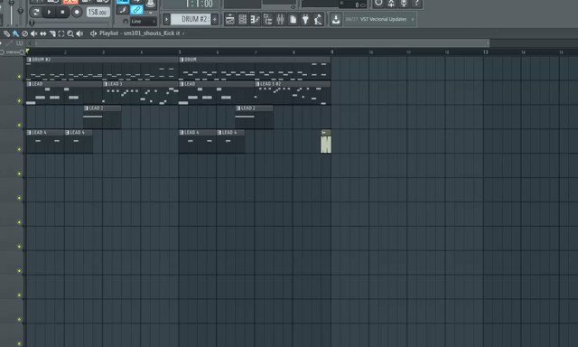Click the brush icon left of link button
Image resolution: width=578 pixels, height=347 pixels.
point(123,10)
